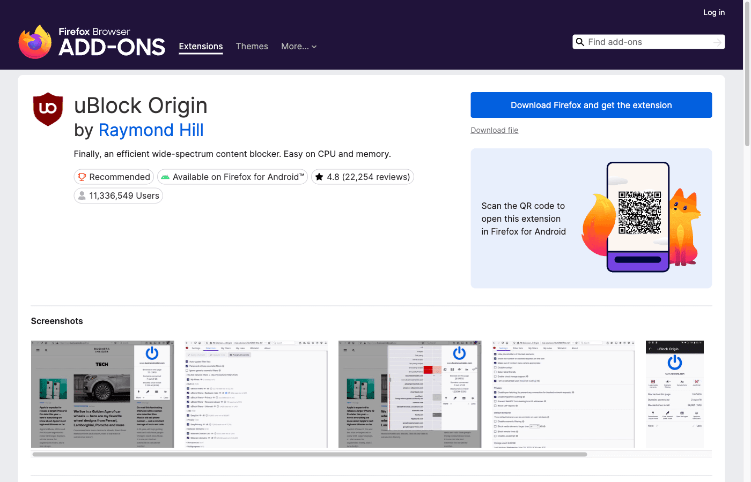
Task: Click the QR code image
Action: [x=639, y=213]
